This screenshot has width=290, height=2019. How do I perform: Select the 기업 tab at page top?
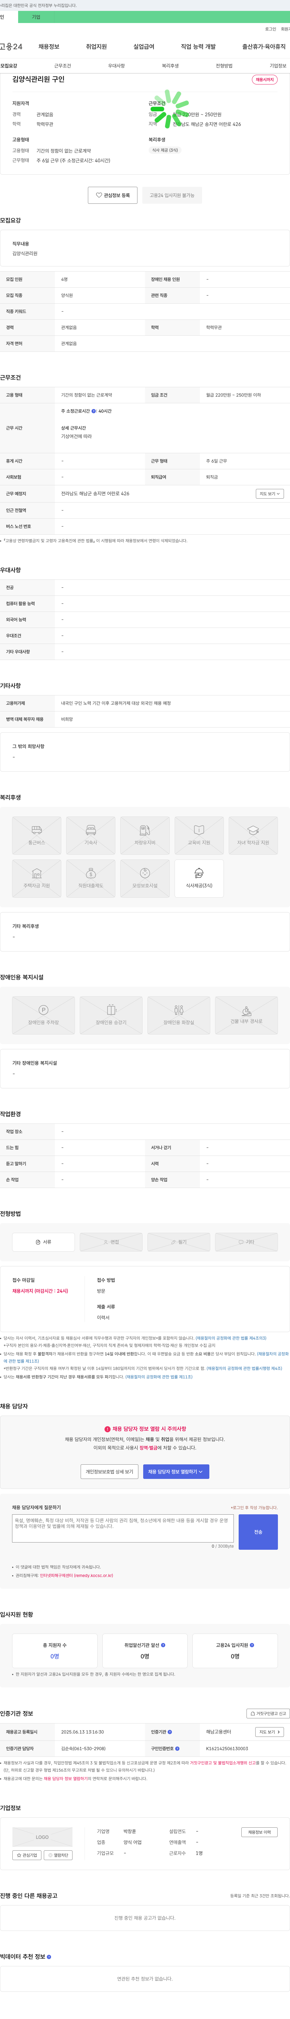36,16
